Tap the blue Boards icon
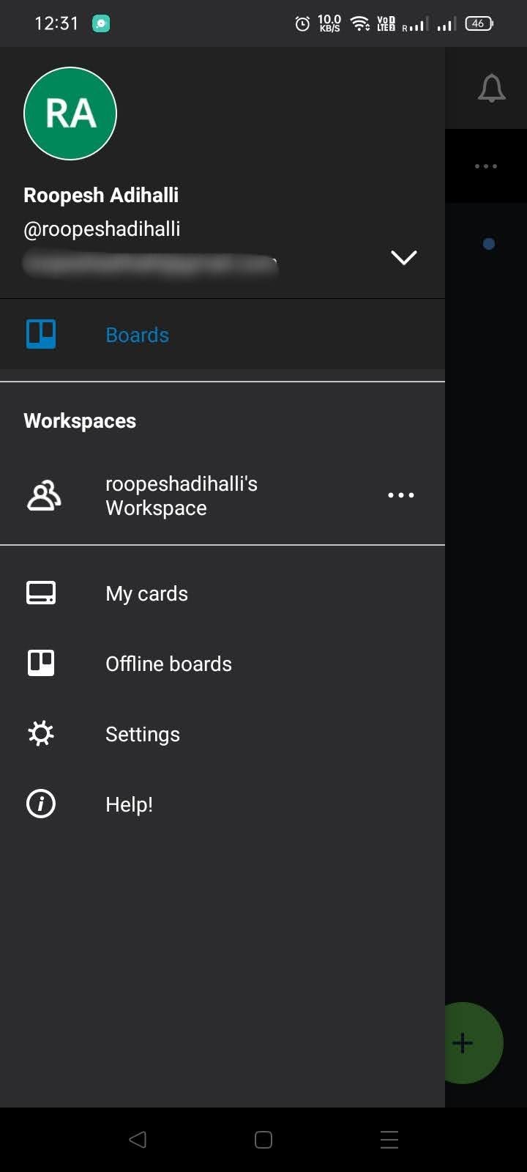527x1172 pixels. coord(41,334)
